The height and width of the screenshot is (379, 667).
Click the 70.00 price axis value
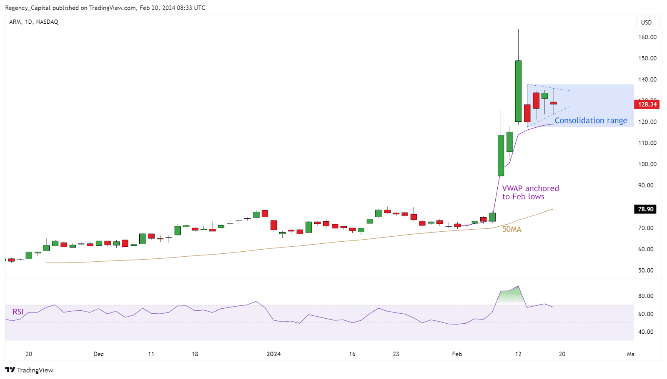point(646,228)
